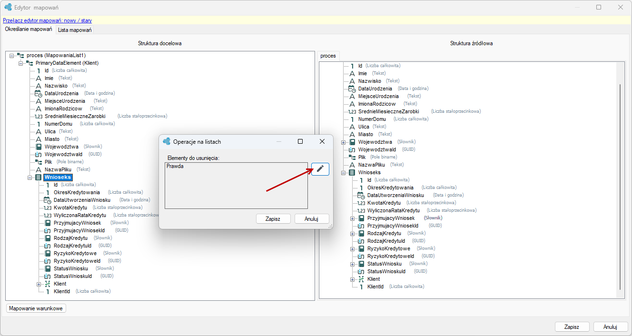Expand PrzyjmujacyWniosek node in Struktura źródłowa
Screen dimensions: 632x336
[352, 218]
